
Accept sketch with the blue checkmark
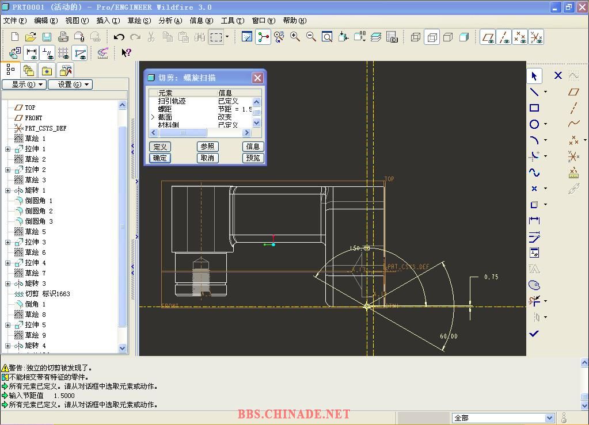[534, 334]
